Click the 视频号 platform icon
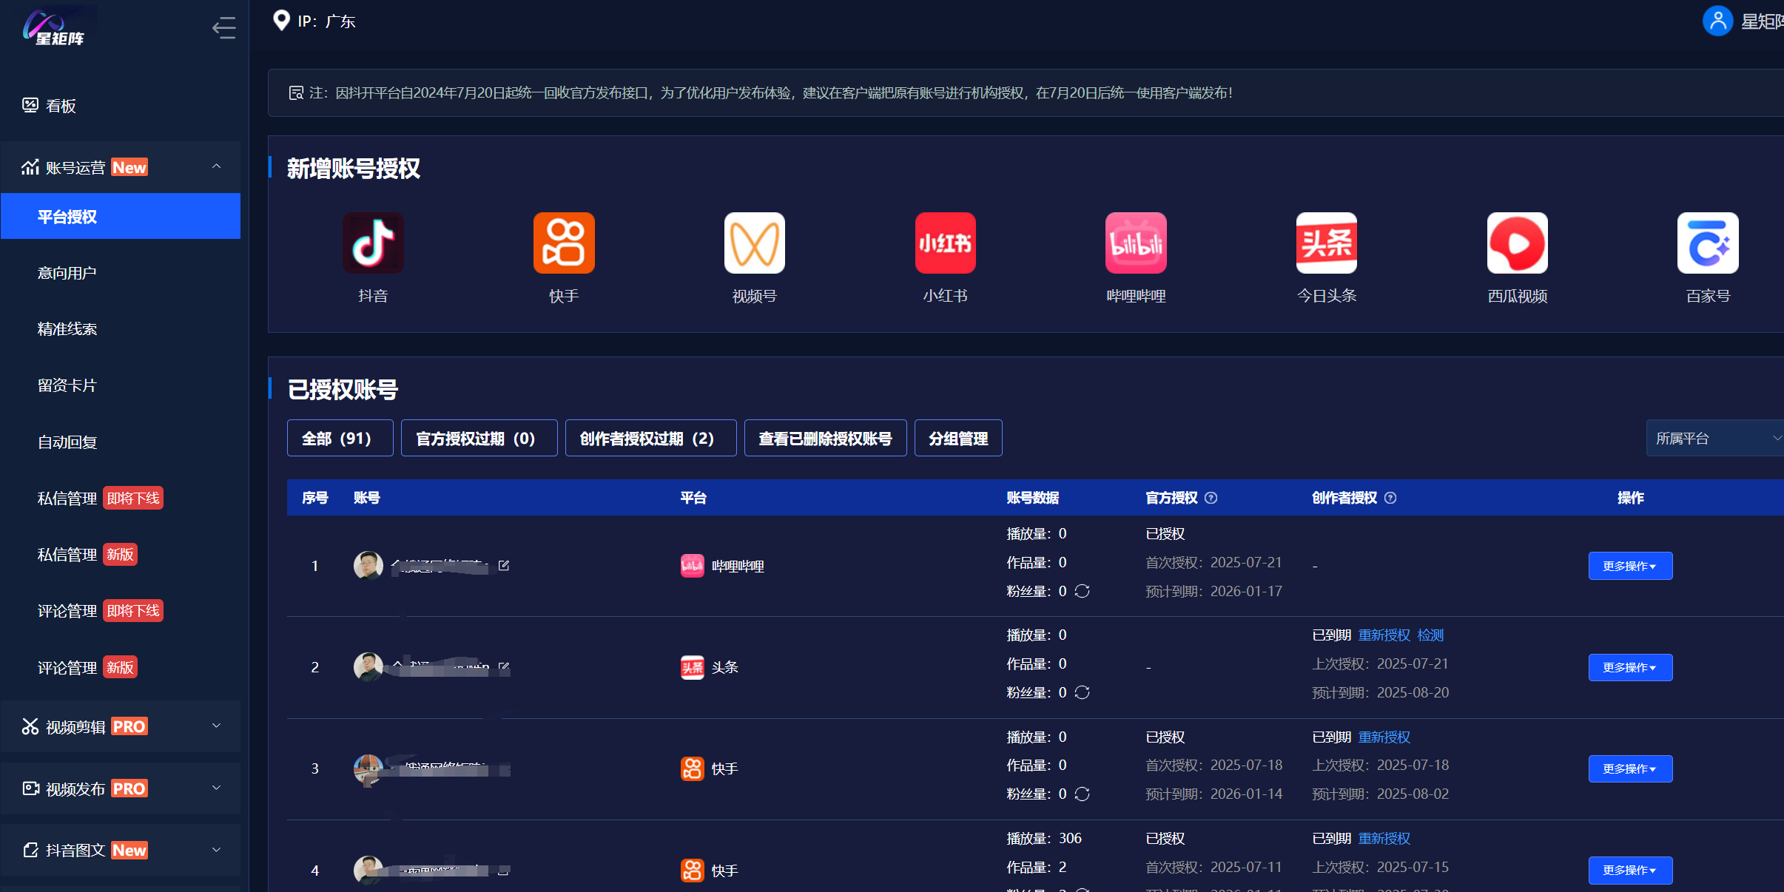Screen dimensions: 1784x892 point(754,243)
